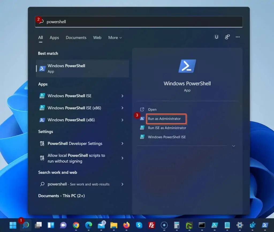Click Run ISE as Administrator
Viewport: 274px width, 232px height.
click(x=167, y=128)
